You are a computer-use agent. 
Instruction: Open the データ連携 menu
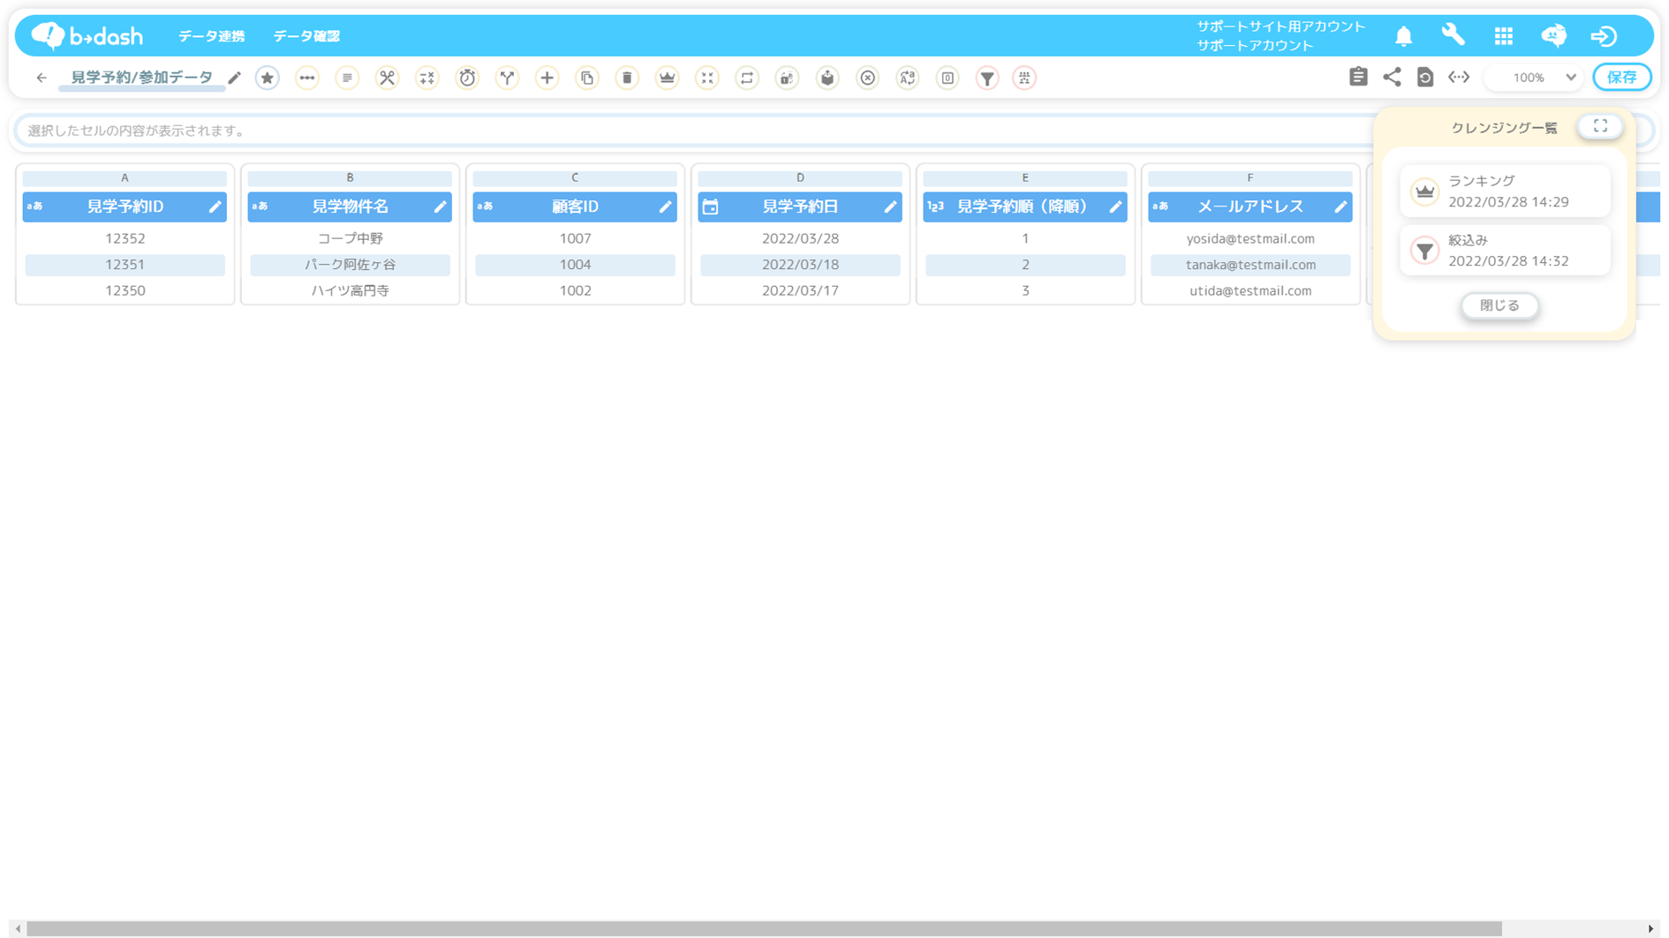[x=211, y=36]
